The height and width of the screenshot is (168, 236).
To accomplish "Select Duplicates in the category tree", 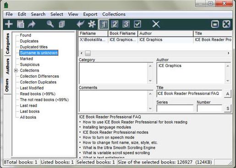I will pos(29,41).
